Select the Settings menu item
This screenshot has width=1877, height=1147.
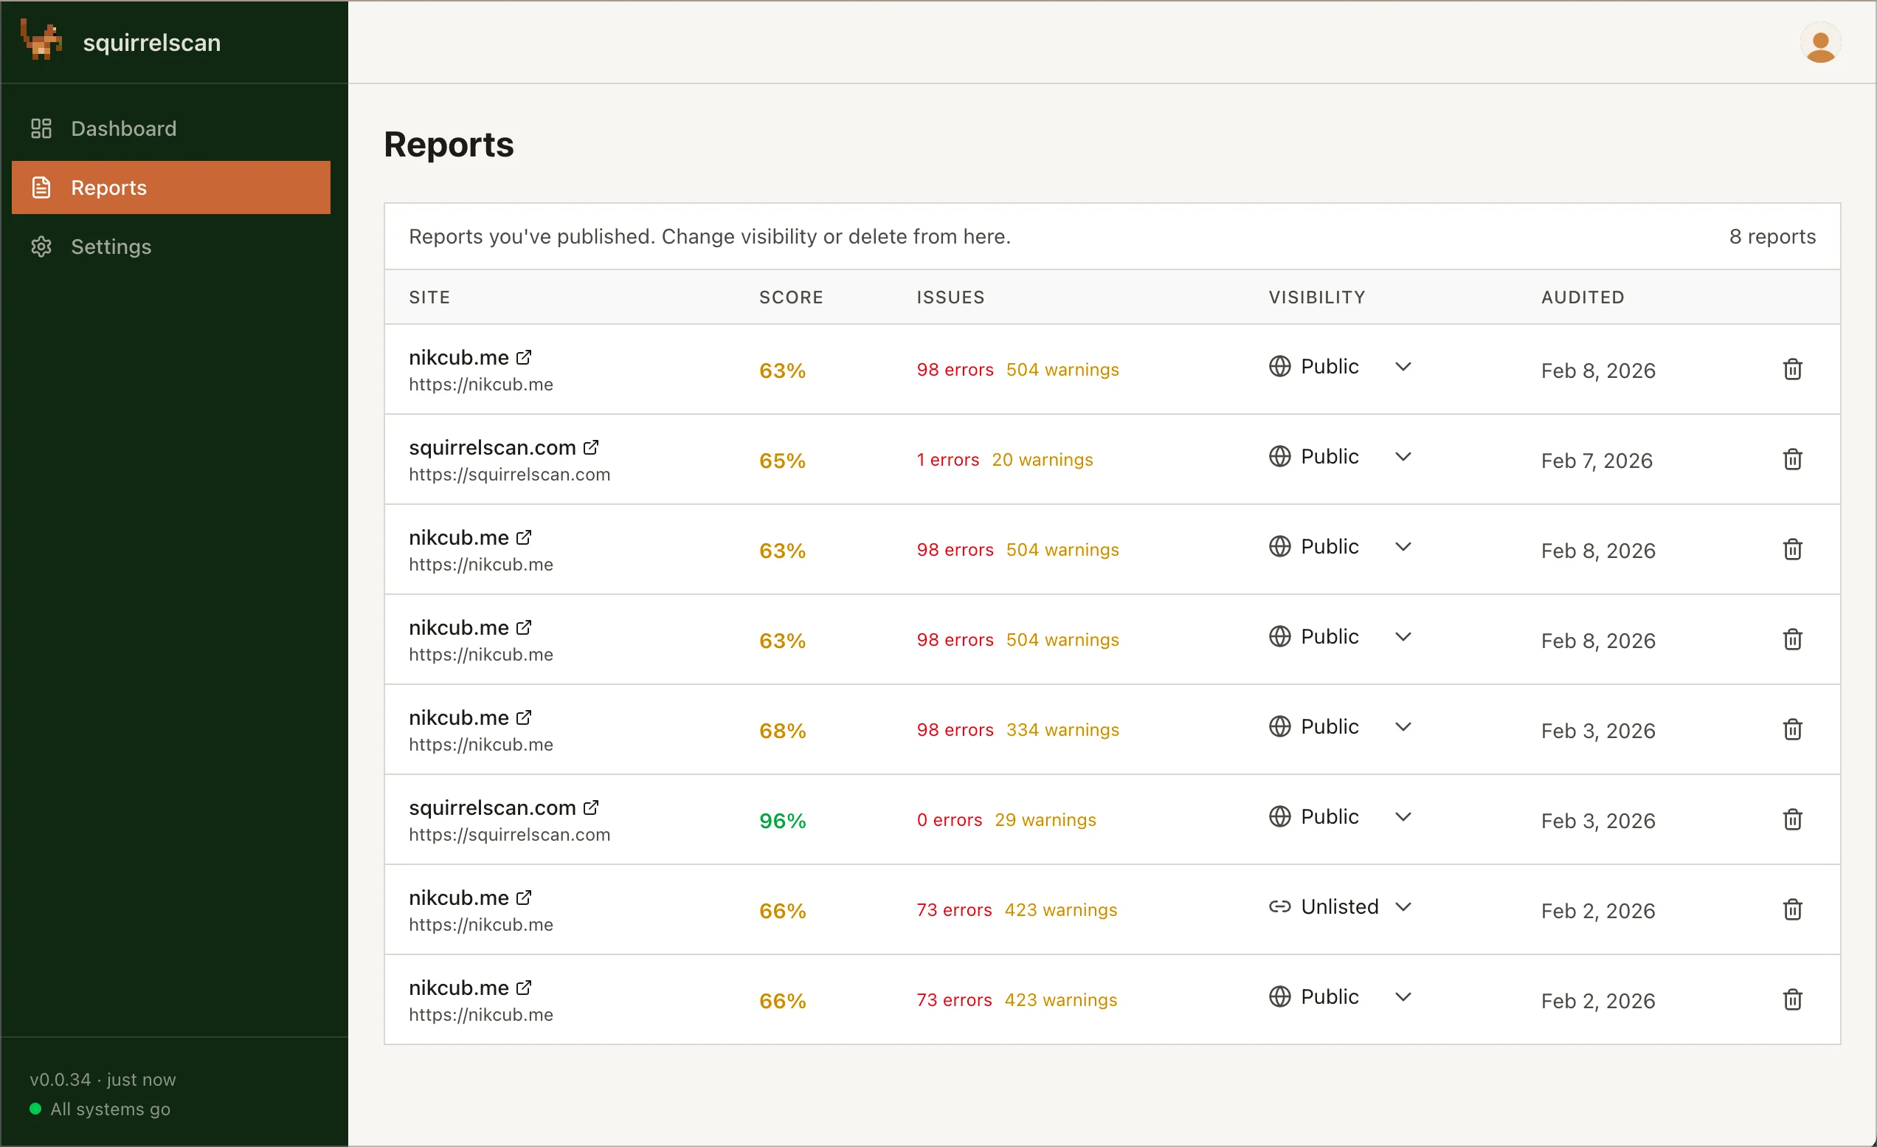(x=111, y=247)
